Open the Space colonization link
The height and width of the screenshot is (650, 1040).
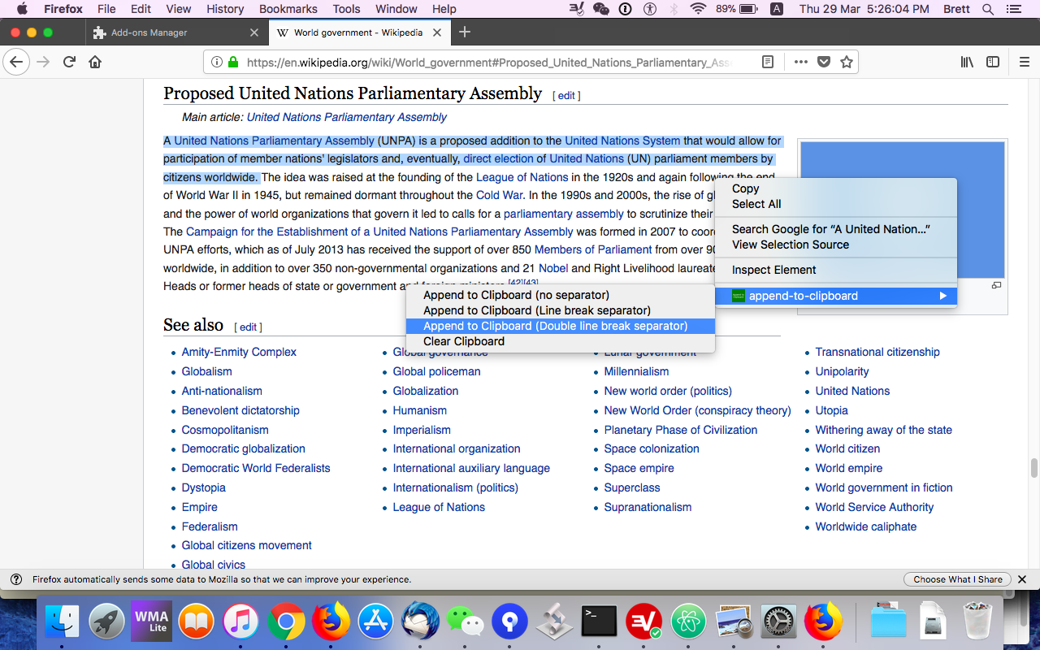coord(652,448)
